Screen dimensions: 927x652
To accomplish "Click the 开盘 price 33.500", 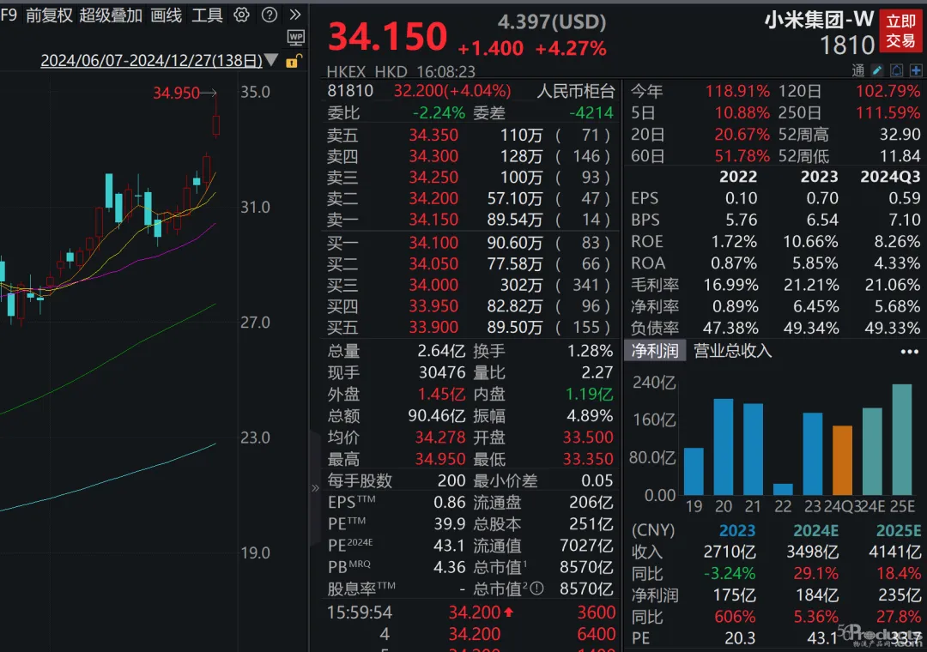I will 588,438.
